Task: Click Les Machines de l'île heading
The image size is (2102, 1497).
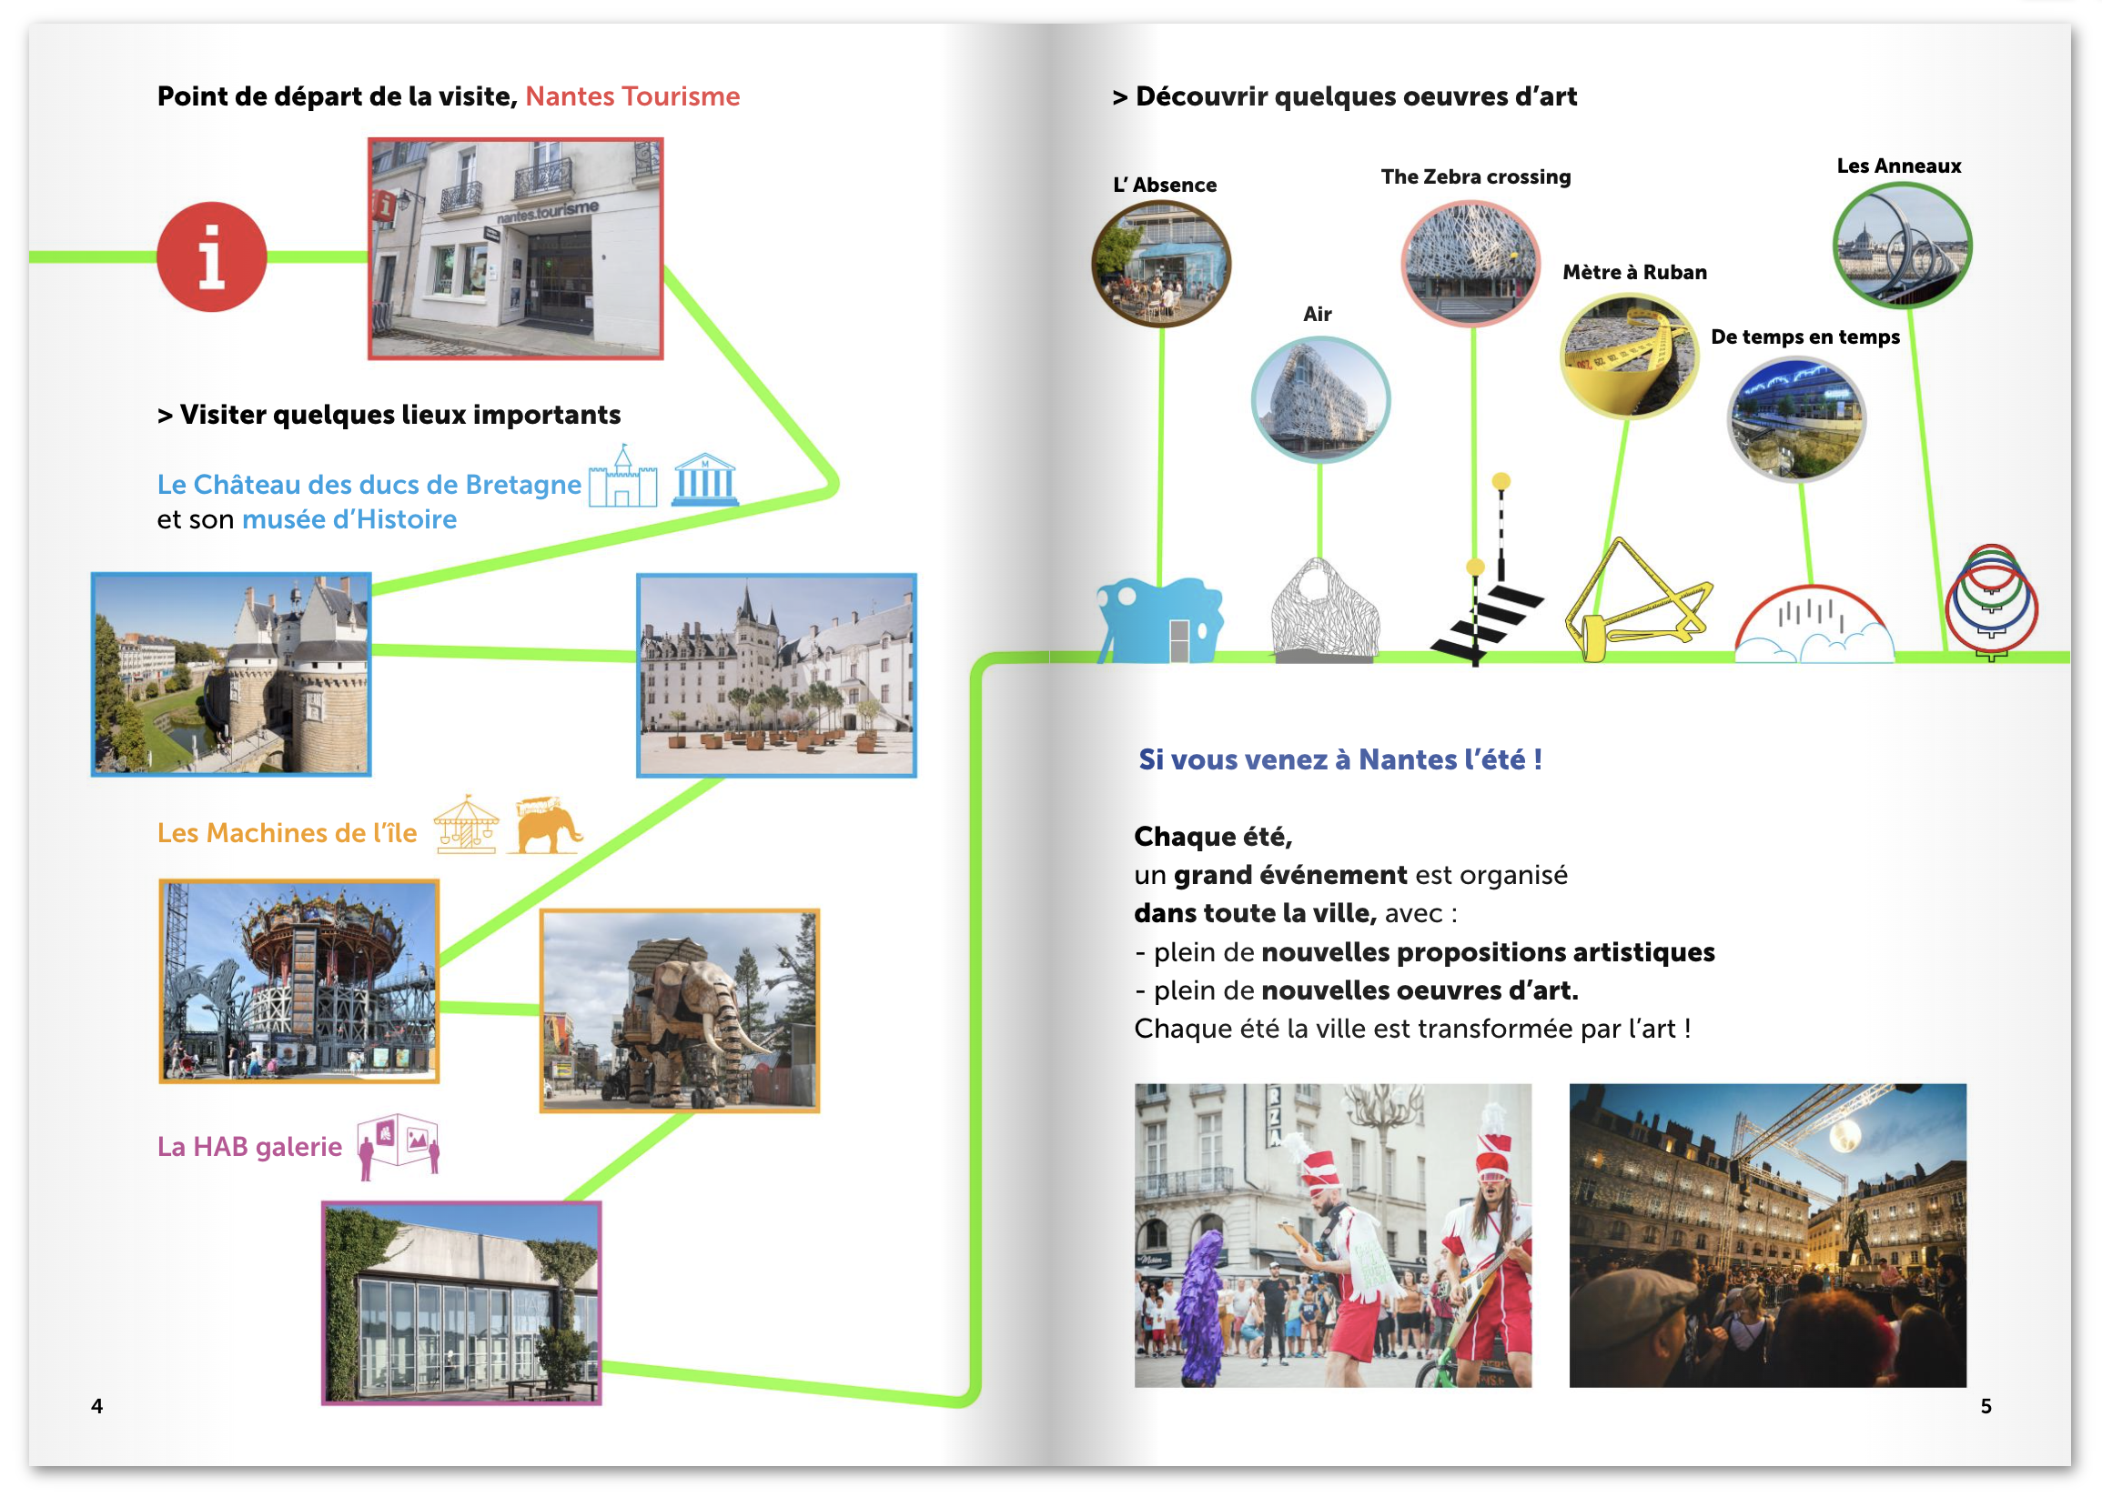Action: [287, 832]
